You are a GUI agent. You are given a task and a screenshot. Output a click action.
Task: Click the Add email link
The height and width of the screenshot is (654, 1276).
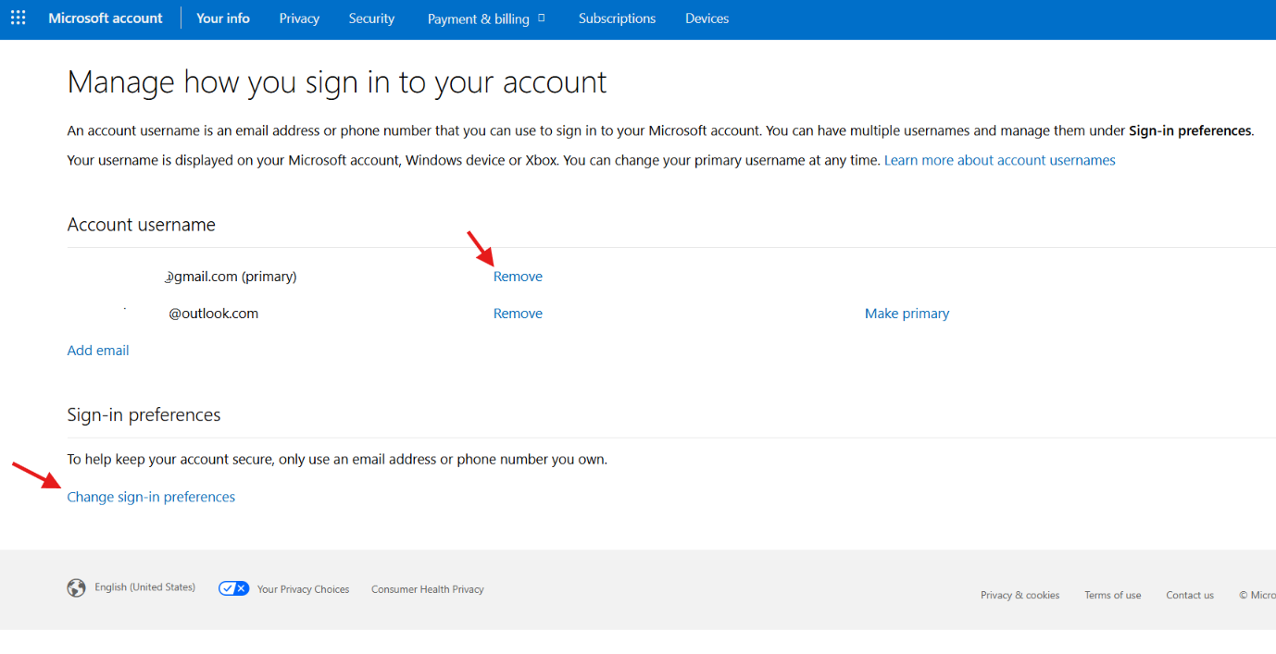click(98, 351)
